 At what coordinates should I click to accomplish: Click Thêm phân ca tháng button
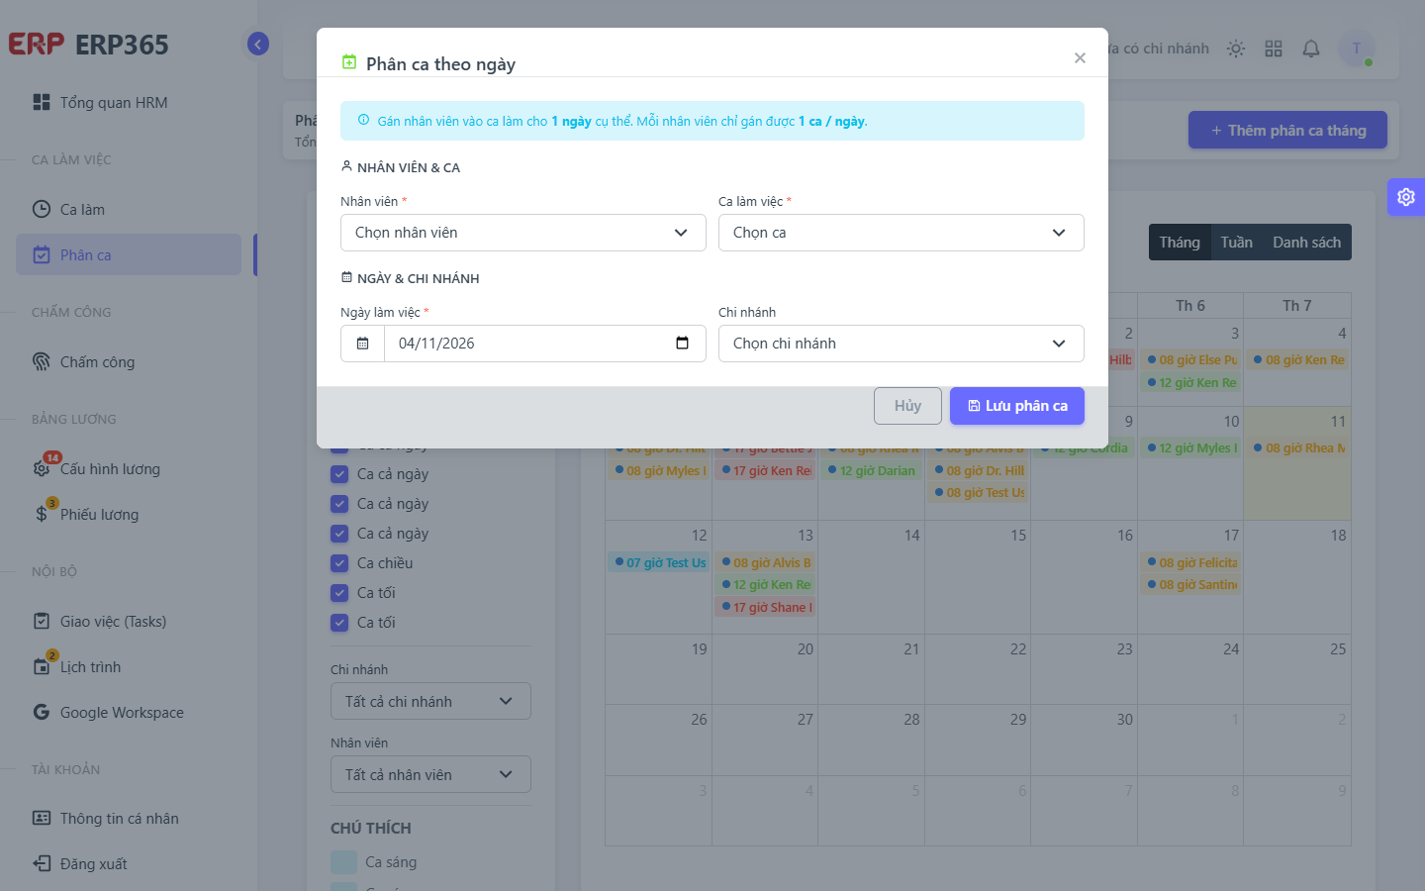(x=1287, y=130)
